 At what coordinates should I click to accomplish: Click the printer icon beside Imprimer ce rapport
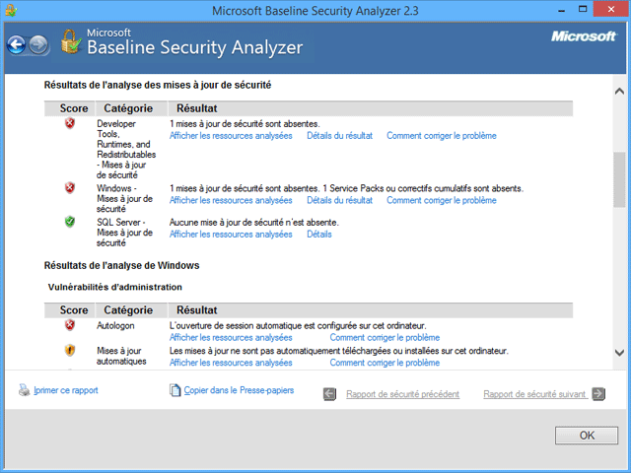click(x=25, y=390)
